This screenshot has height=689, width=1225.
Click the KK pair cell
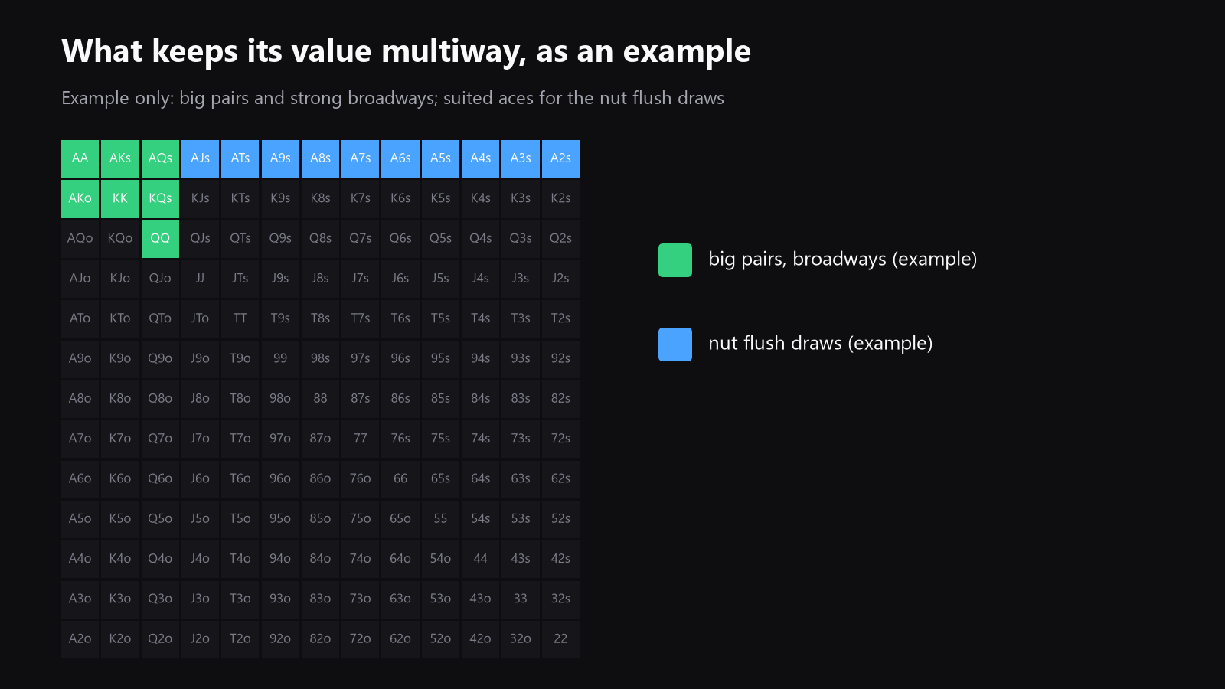[120, 198]
